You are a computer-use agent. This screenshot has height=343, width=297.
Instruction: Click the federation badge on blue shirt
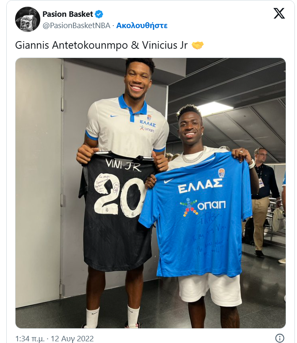click(x=221, y=173)
